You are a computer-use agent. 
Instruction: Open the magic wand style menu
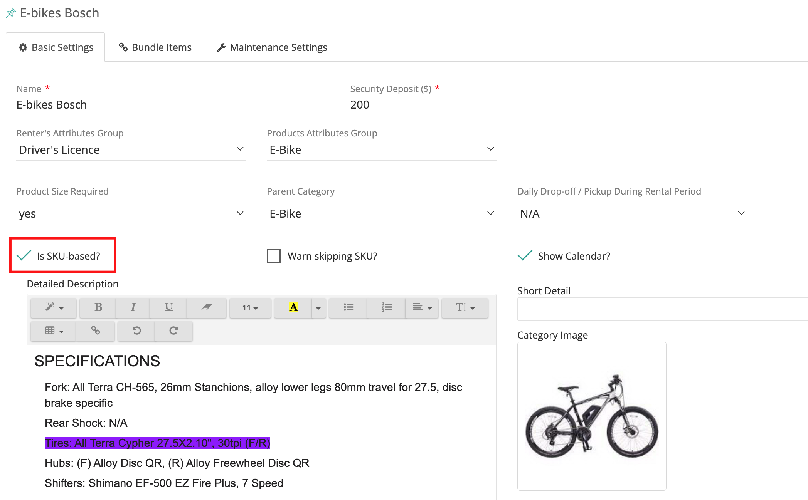click(x=54, y=307)
